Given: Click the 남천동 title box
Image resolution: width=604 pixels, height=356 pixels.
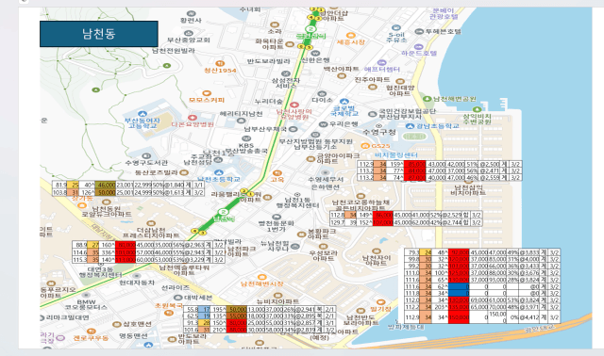Looking at the screenshot, I should tap(99, 34).
